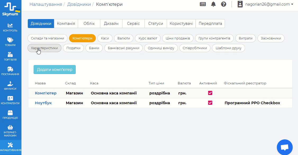Toggle Активний checkbox for Комп'ютер row
This screenshot has width=298, height=155.
(x=210, y=93)
